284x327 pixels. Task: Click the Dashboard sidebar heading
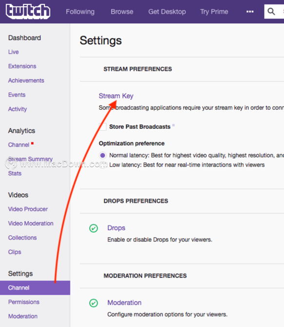click(x=24, y=38)
